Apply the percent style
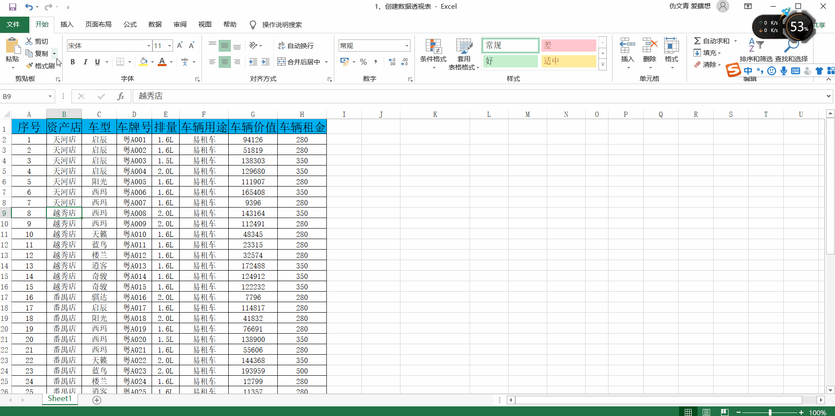The image size is (835, 416). tap(363, 62)
